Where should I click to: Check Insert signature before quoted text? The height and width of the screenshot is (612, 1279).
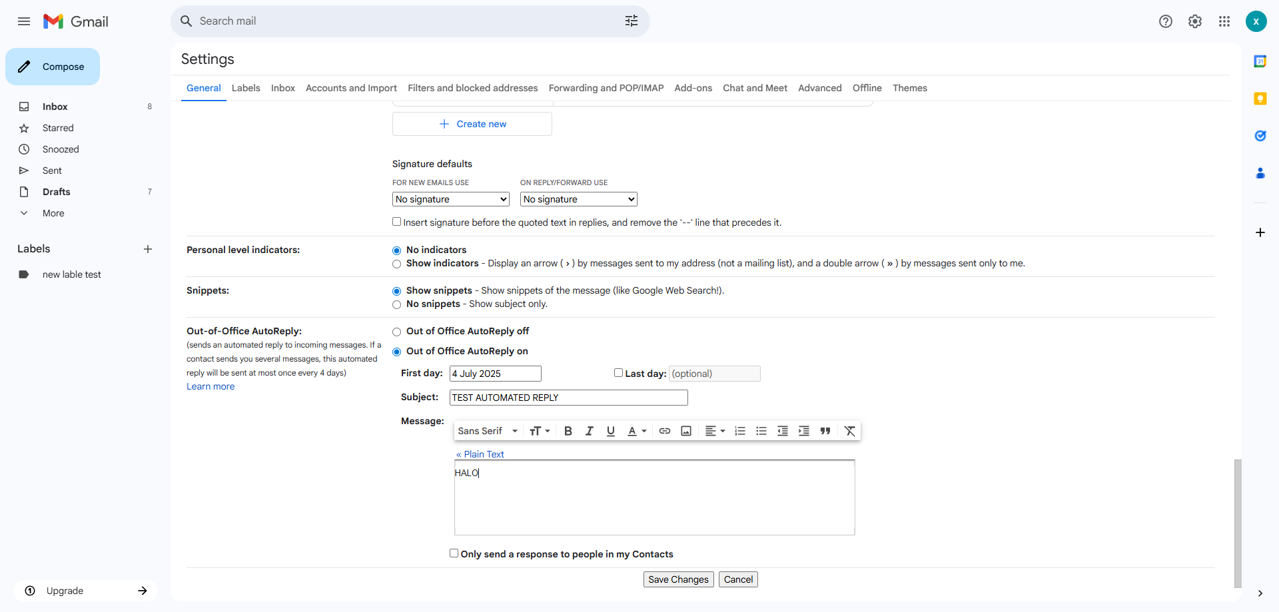click(x=396, y=222)
